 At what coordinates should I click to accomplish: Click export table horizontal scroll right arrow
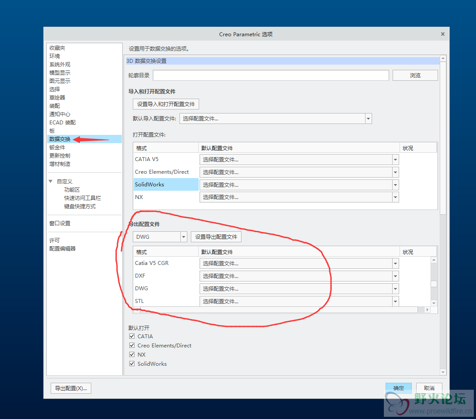tap(428, 310)
